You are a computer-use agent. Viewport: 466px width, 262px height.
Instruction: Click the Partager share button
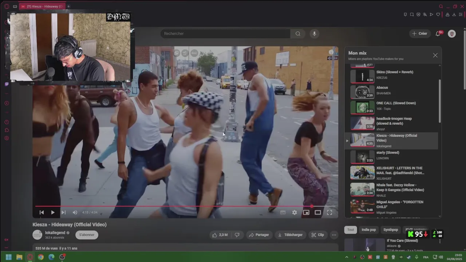point(259,235)
